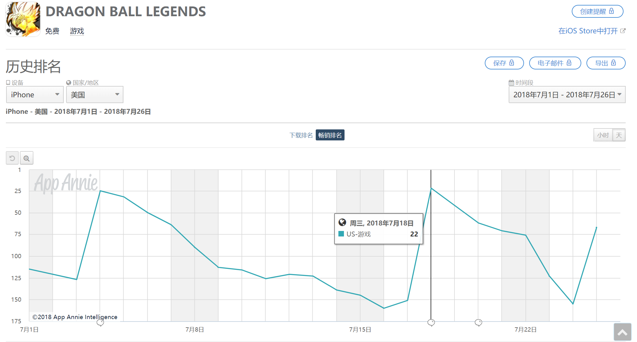Click the chart reset (undo) icon
Viewport: 637px width, 342px height.
click(12, 158)
